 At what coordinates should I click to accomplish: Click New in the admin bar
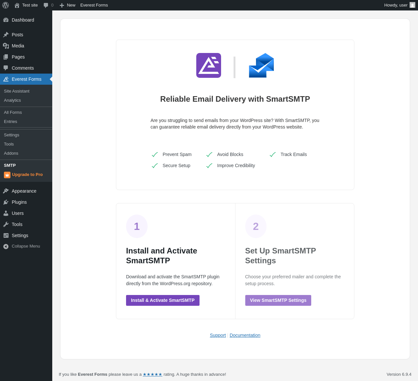coord(71,5)
